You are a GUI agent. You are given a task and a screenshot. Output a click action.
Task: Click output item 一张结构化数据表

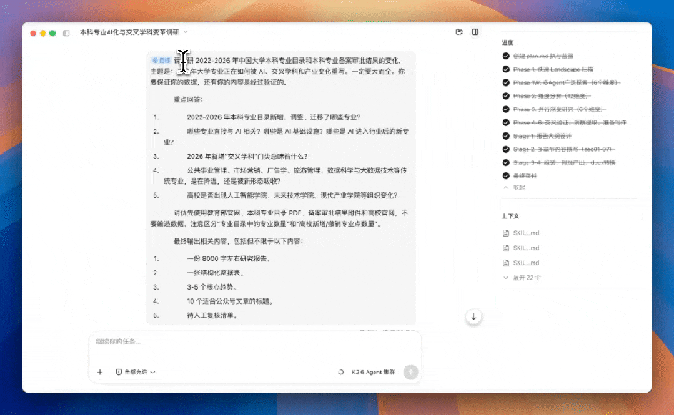(x=216, y=273)
